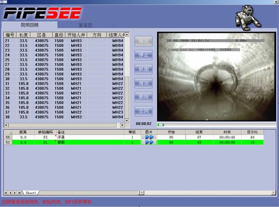Play picture for the FZ defect row
The height and width of the screenshot is (207, 279).
149,137
